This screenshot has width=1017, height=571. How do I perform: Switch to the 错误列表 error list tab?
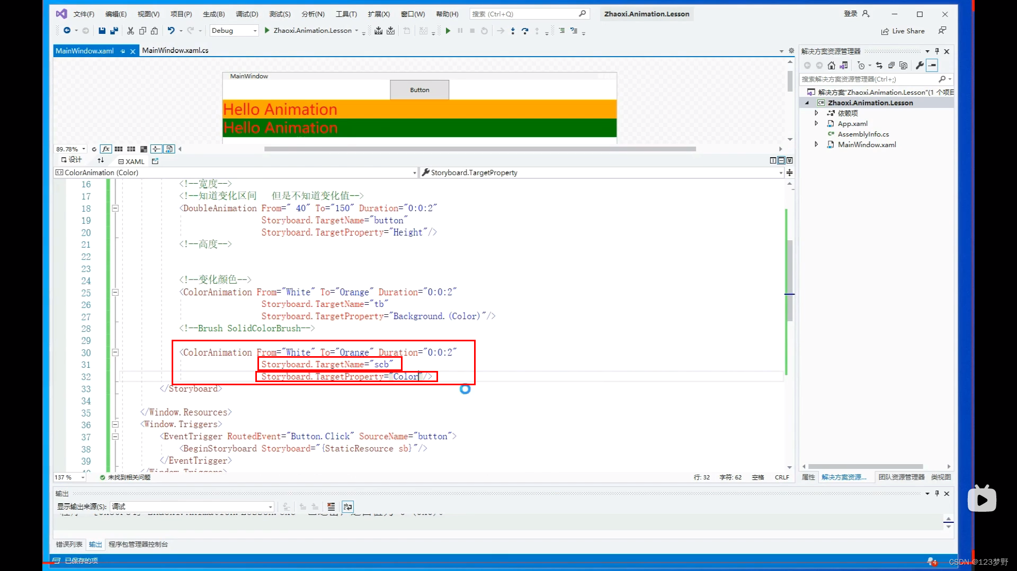coord(69,545)
